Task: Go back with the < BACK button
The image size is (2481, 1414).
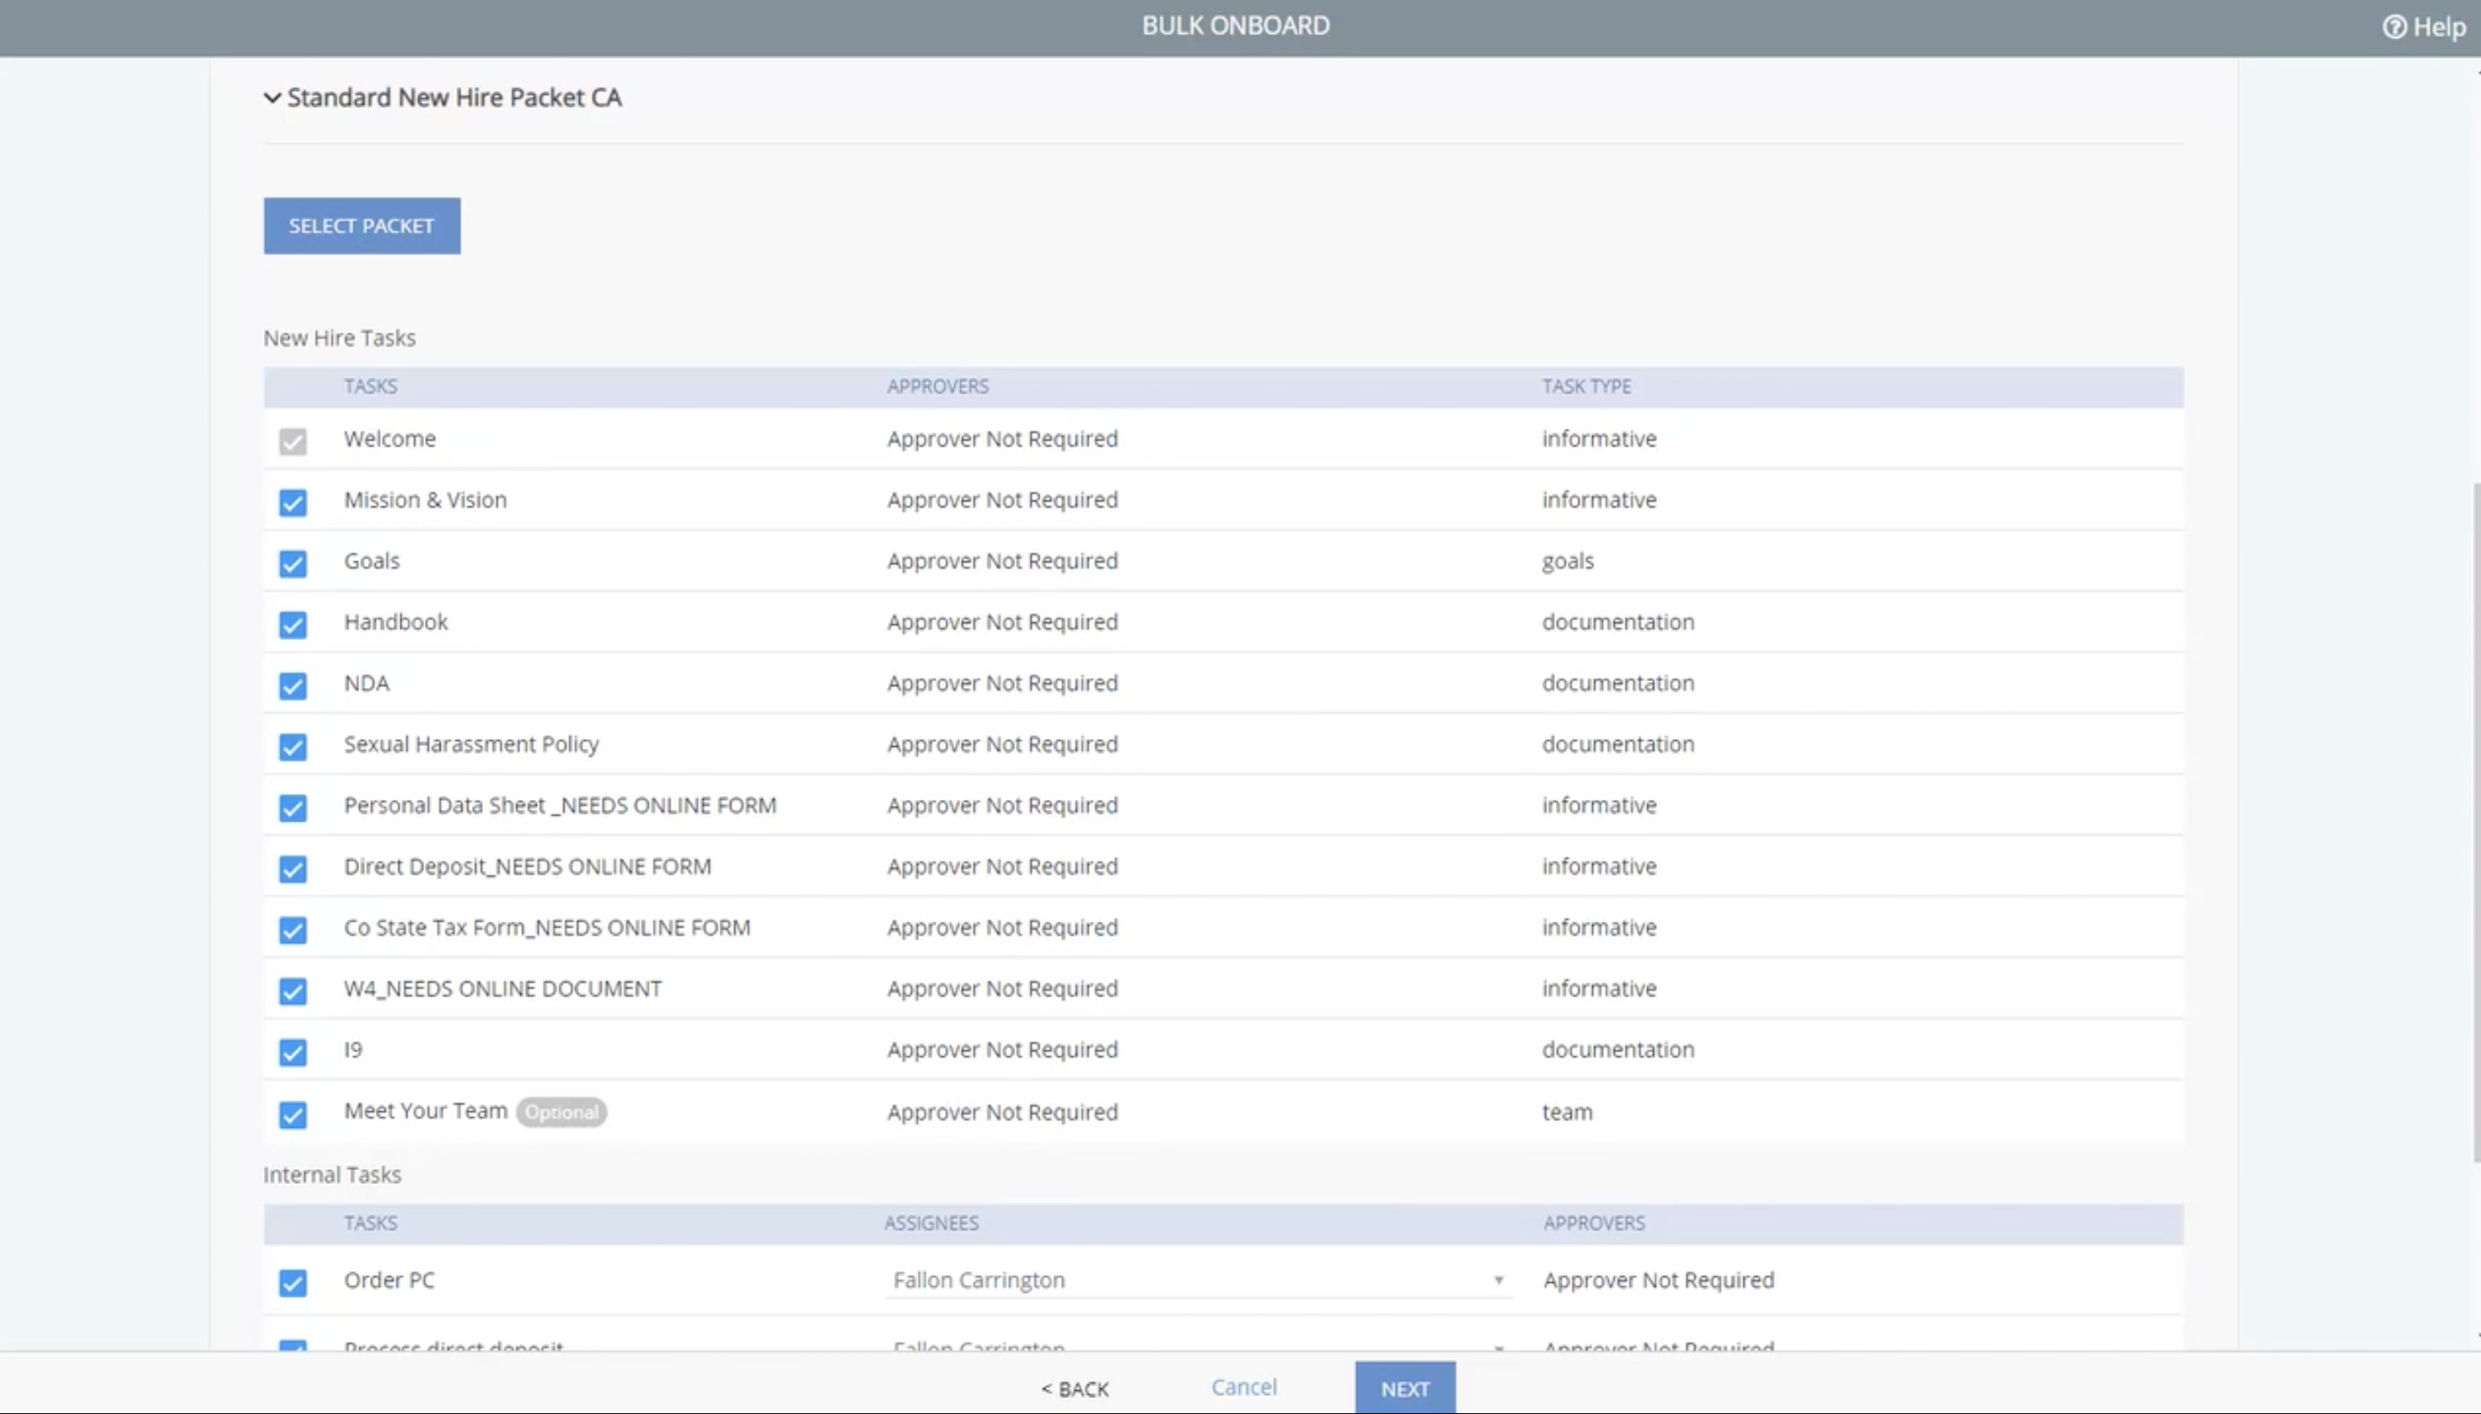Action: (1074, 1389)
